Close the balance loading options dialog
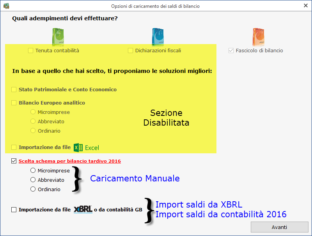 pos(305,6)
